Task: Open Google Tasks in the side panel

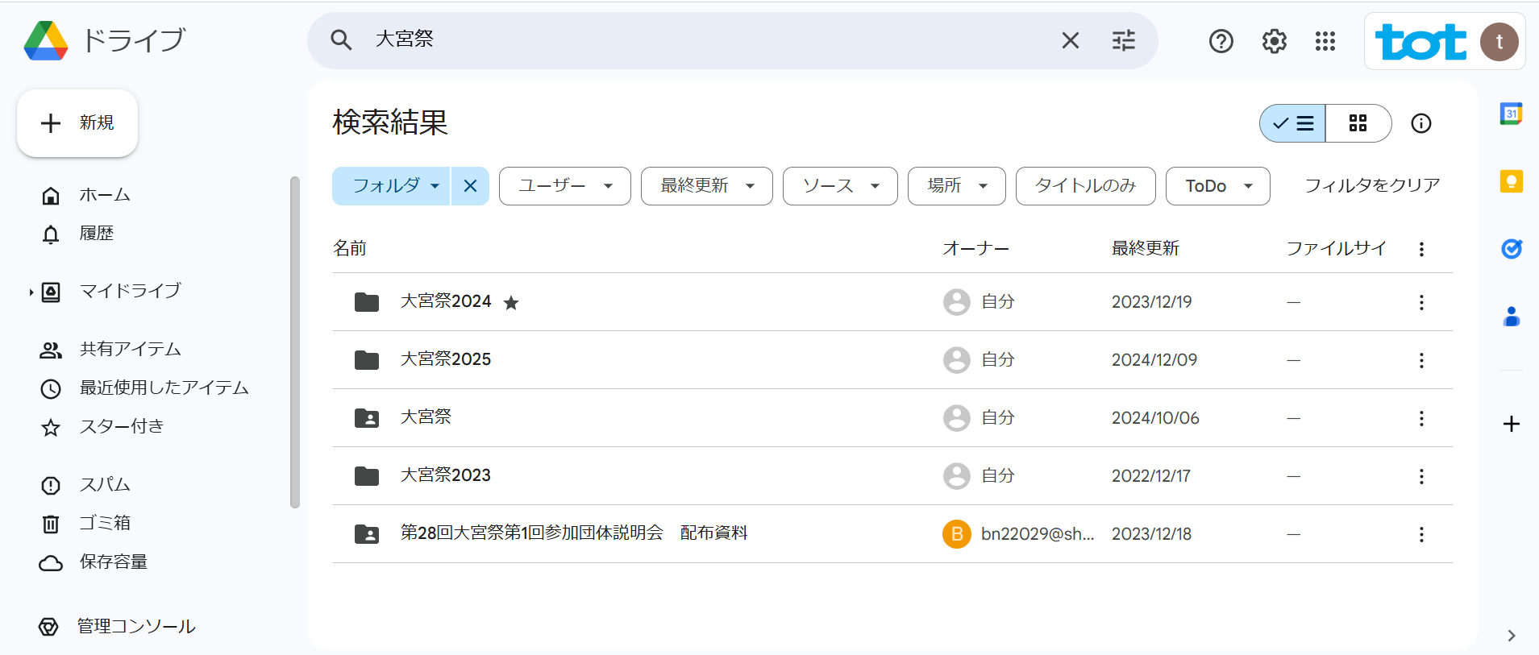Action: [x=1511, y=249]
